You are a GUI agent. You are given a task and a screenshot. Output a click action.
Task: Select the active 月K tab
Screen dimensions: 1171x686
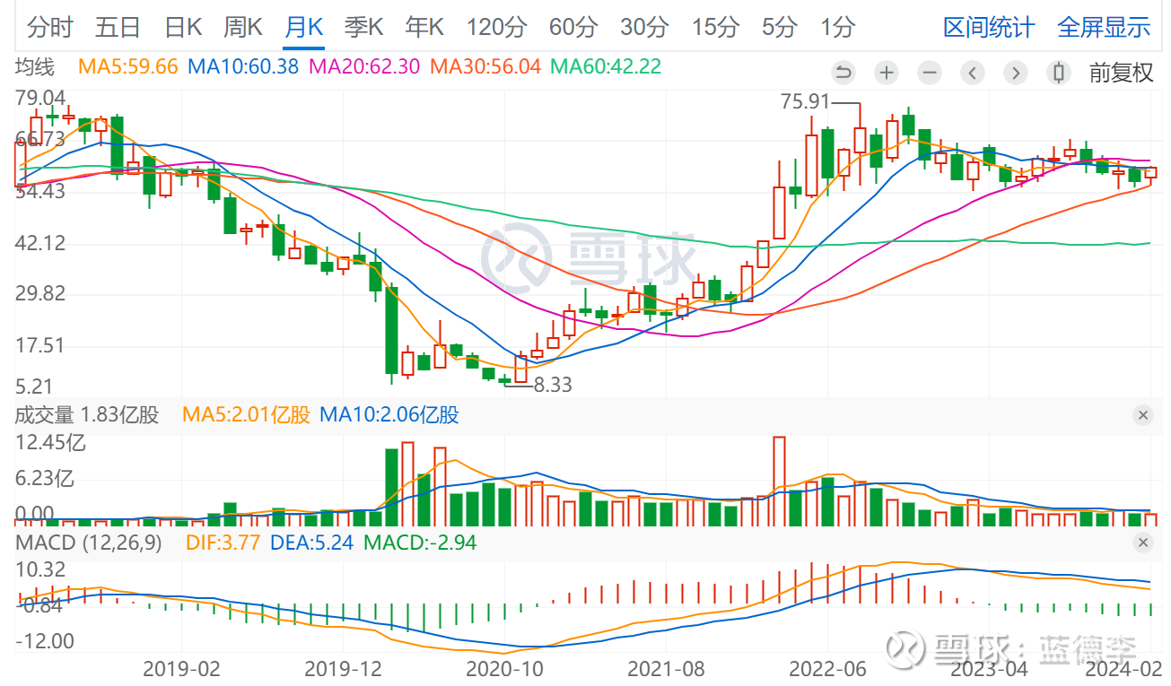click(x=302, y=27)
